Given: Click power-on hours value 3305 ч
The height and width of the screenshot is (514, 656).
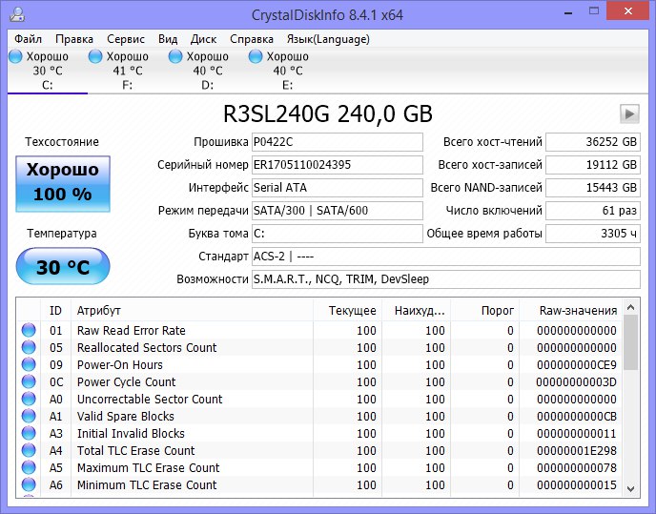Looking at the screenshot, I should click(593, 234).
